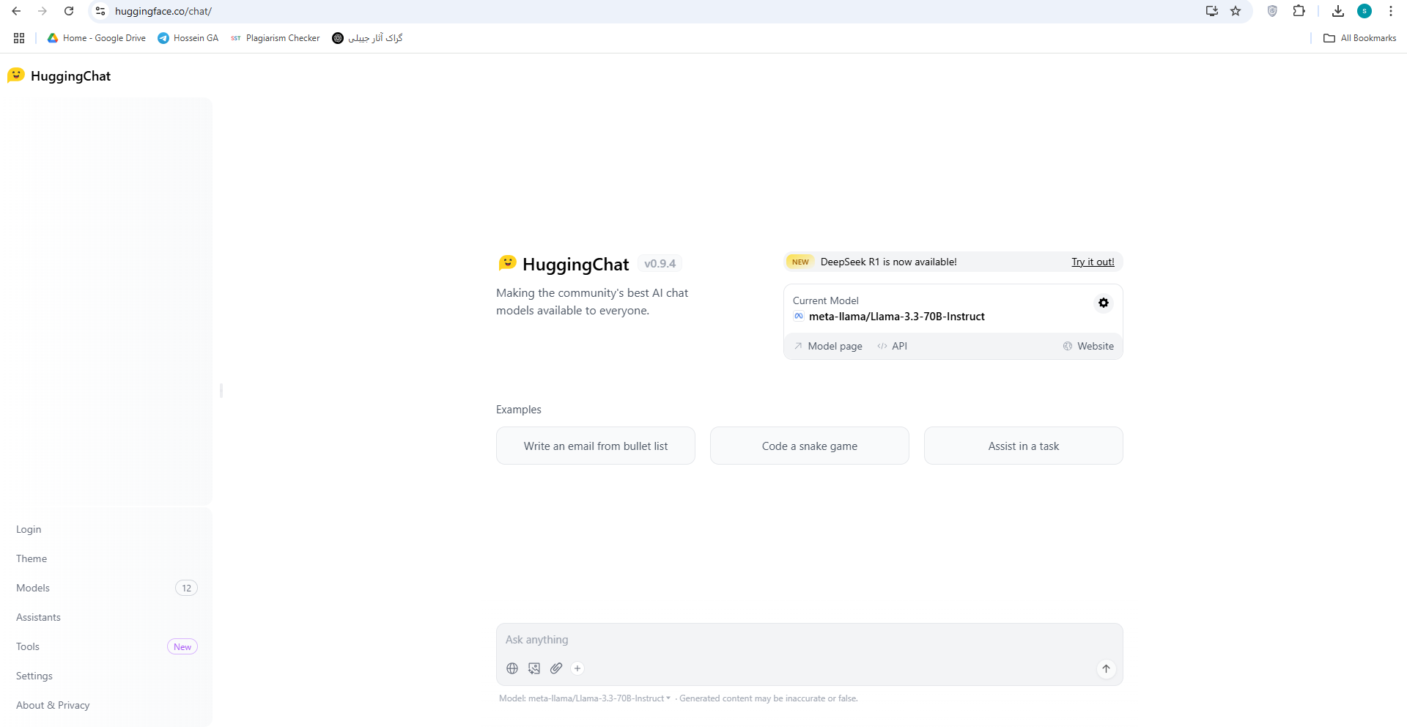Open the model Website link
Image resolution: width=1407 pixels, height=727 pixels.
tap(1088, 346)
